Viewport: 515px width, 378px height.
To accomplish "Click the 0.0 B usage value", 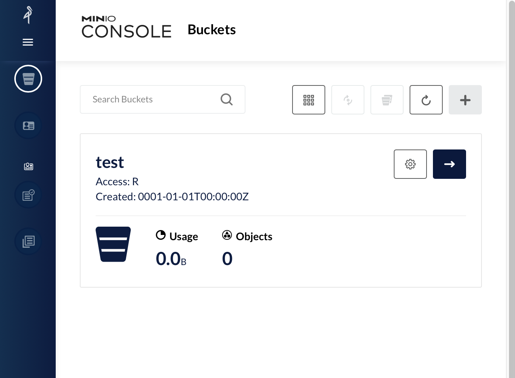I will pyautogui.click(x=171, y=259).
